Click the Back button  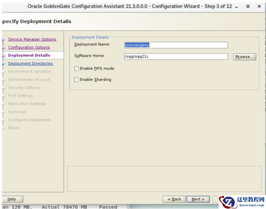tap(174, 199)
